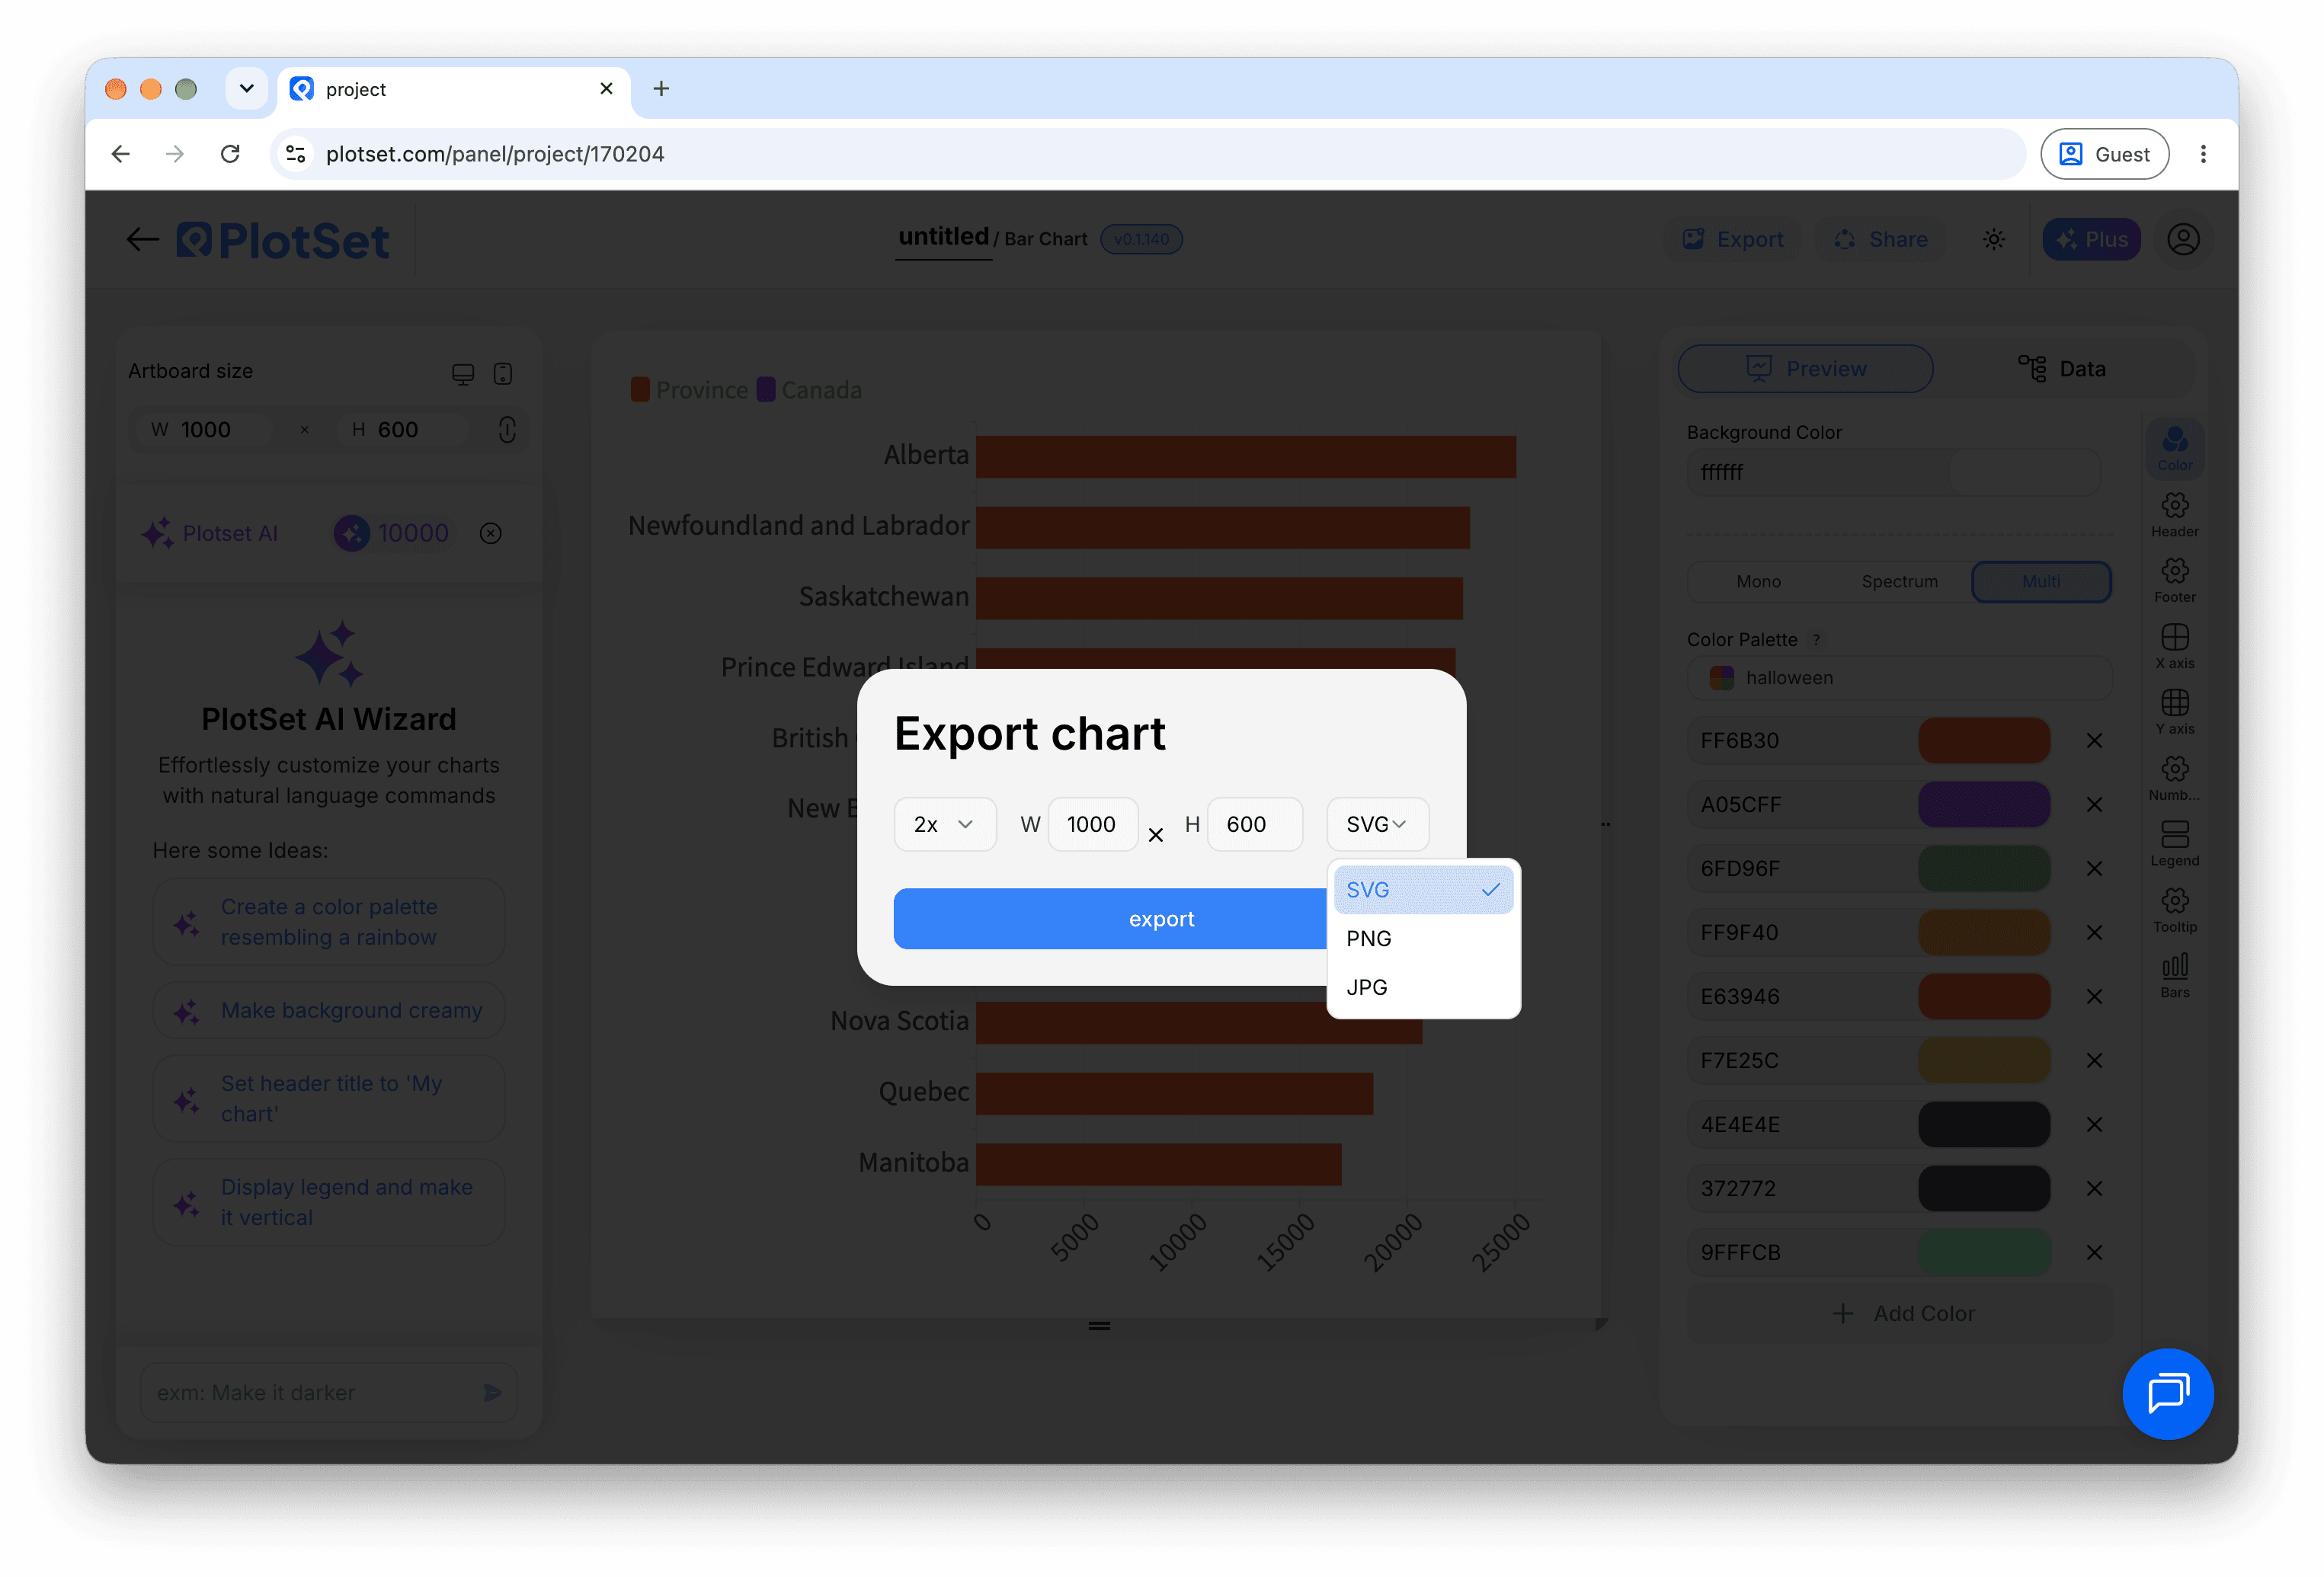Open the X axis settings icon
This screenshot has width=2324, height=1577.
coord(2174,646)
